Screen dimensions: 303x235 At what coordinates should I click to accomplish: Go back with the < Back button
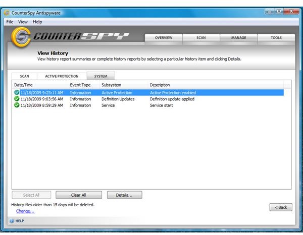click(281, 207)
